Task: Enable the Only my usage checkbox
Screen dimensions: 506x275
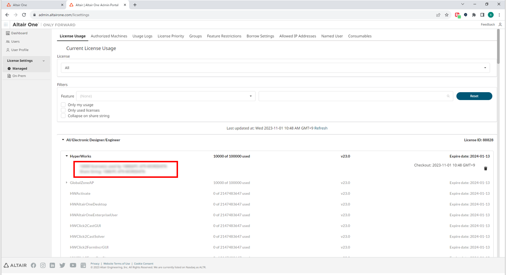Action: coord(63,105)
